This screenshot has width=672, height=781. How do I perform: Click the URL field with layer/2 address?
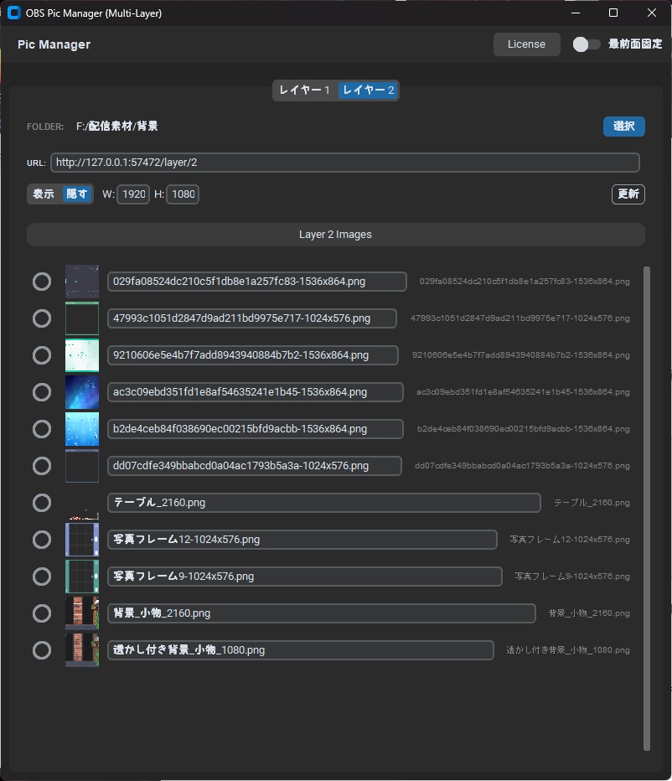tap(344, 163)
